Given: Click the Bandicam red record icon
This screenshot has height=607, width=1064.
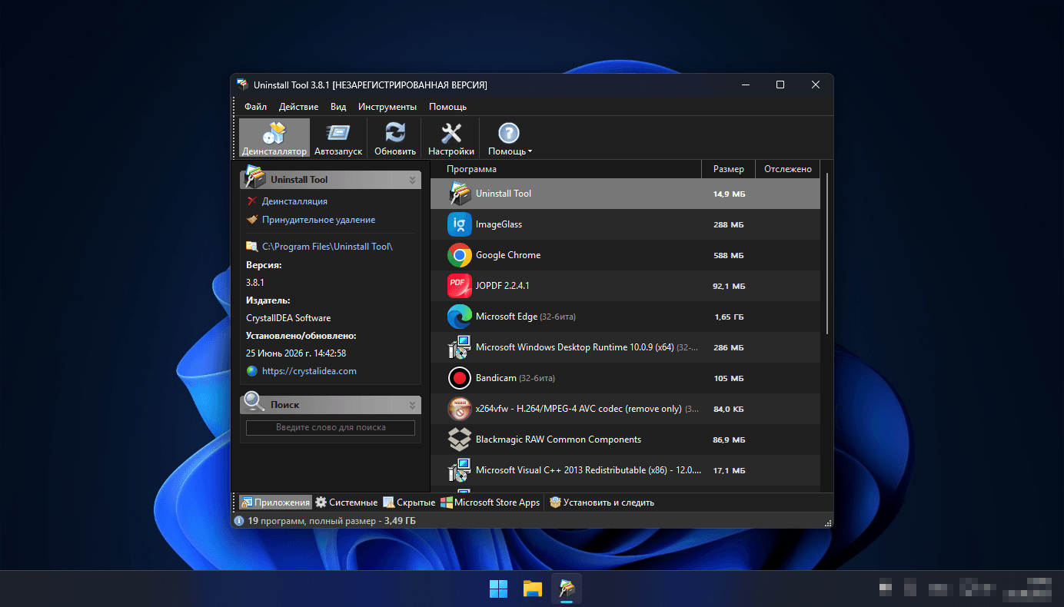Looking at the screenshot, I should point(460,378).
